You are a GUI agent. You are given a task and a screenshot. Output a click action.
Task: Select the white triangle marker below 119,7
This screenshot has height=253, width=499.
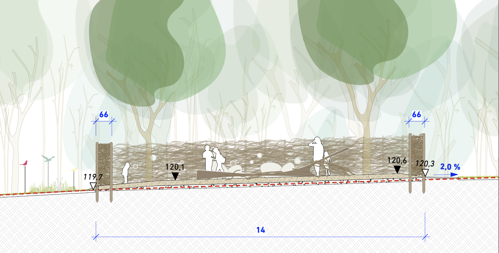tap(93, 186)
